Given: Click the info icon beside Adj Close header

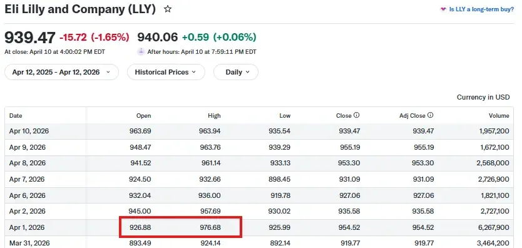Looking at the screenshot, I should click(431, 115).
